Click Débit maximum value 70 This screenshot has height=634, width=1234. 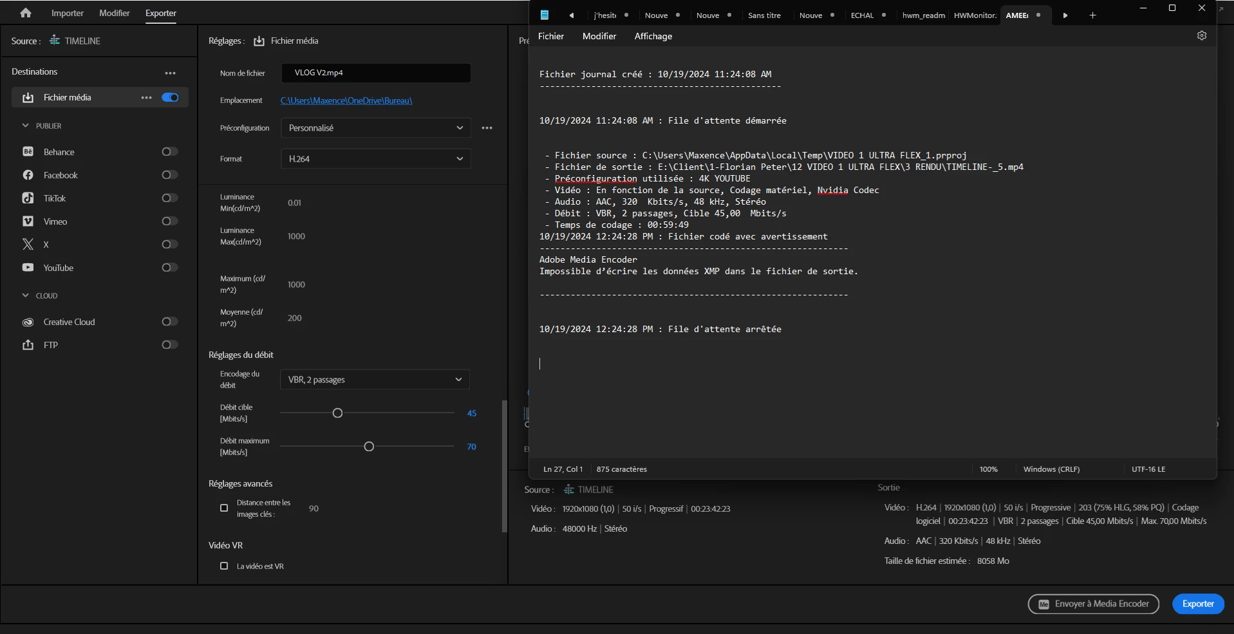click(x=472, y=447)
